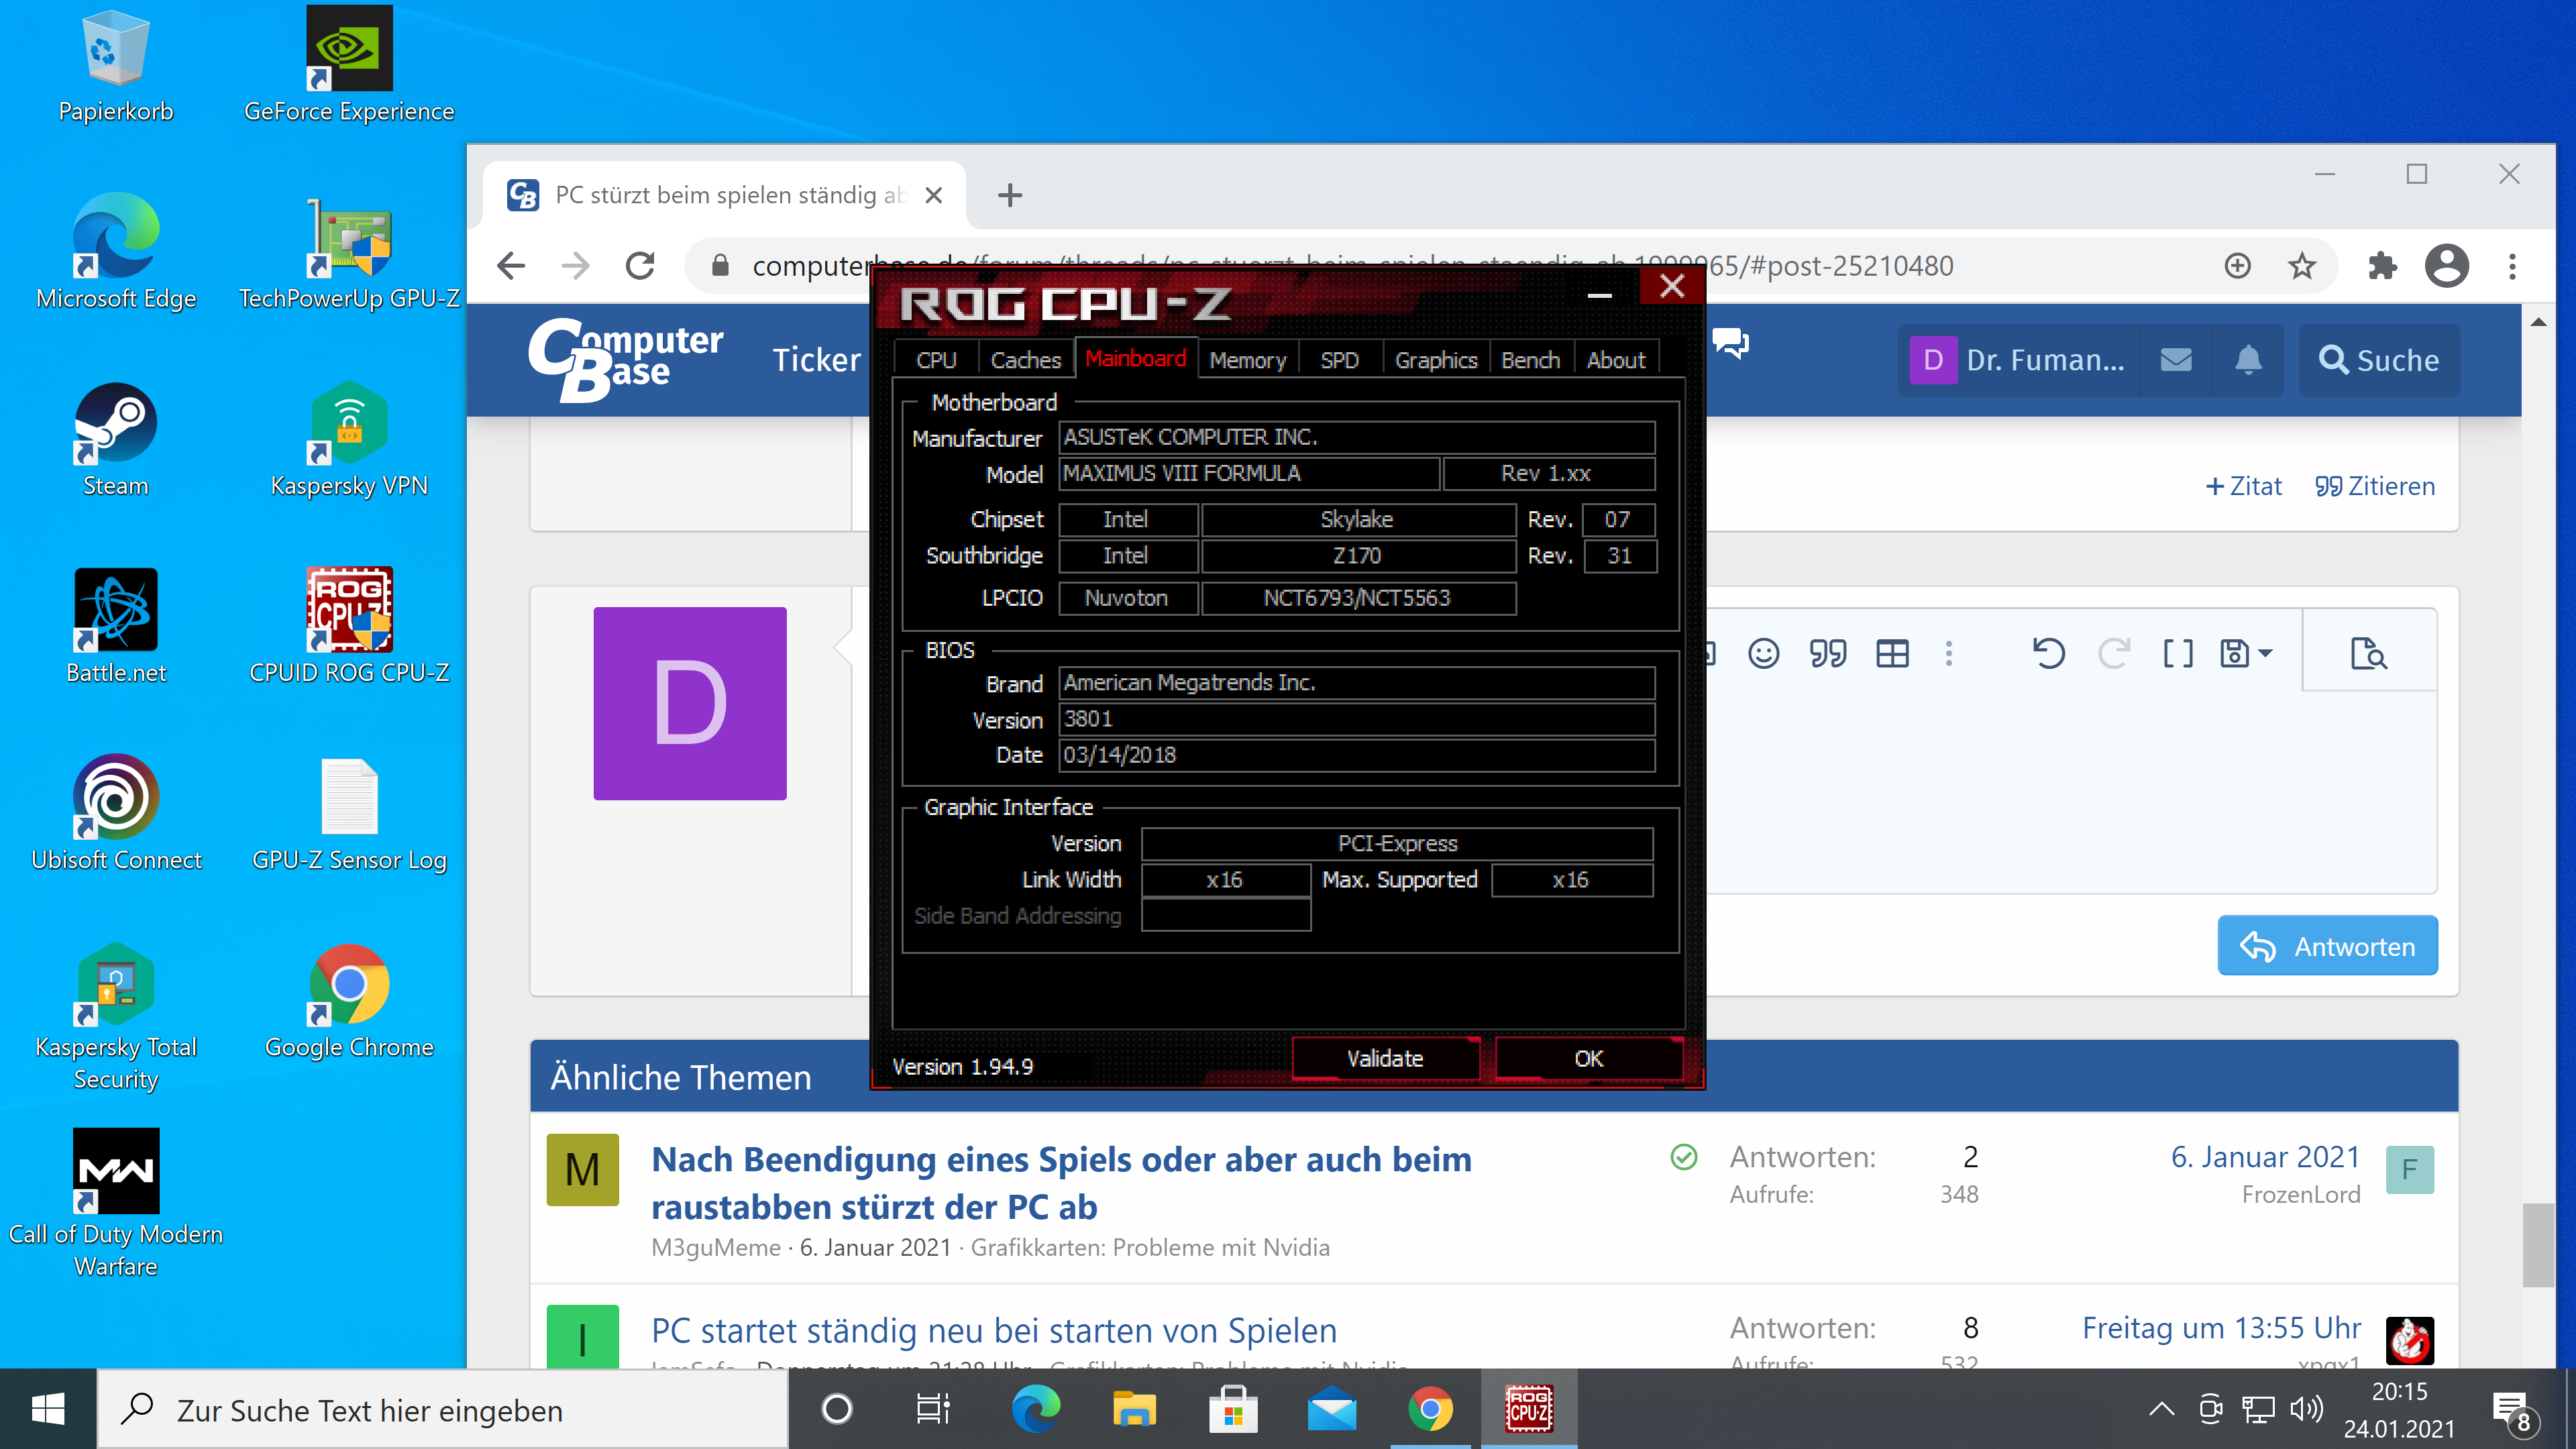
Task: Bookmark page with the star icon
Action: [x=2301, y=266]
